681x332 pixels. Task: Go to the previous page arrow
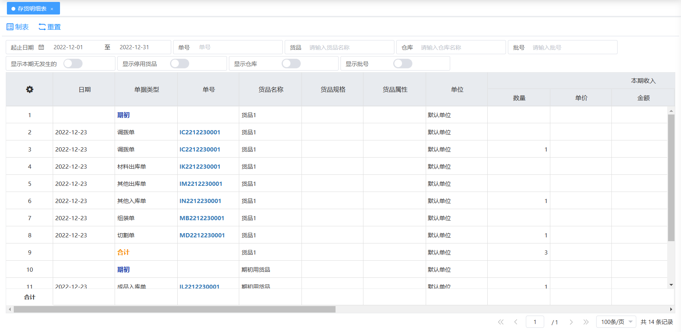click(x=516, y=322)
